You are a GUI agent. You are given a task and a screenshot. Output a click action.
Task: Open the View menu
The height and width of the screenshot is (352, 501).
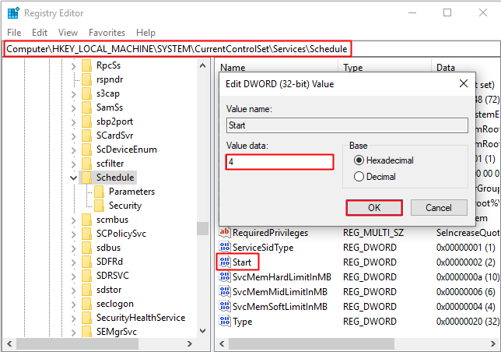tap(68, 33)
